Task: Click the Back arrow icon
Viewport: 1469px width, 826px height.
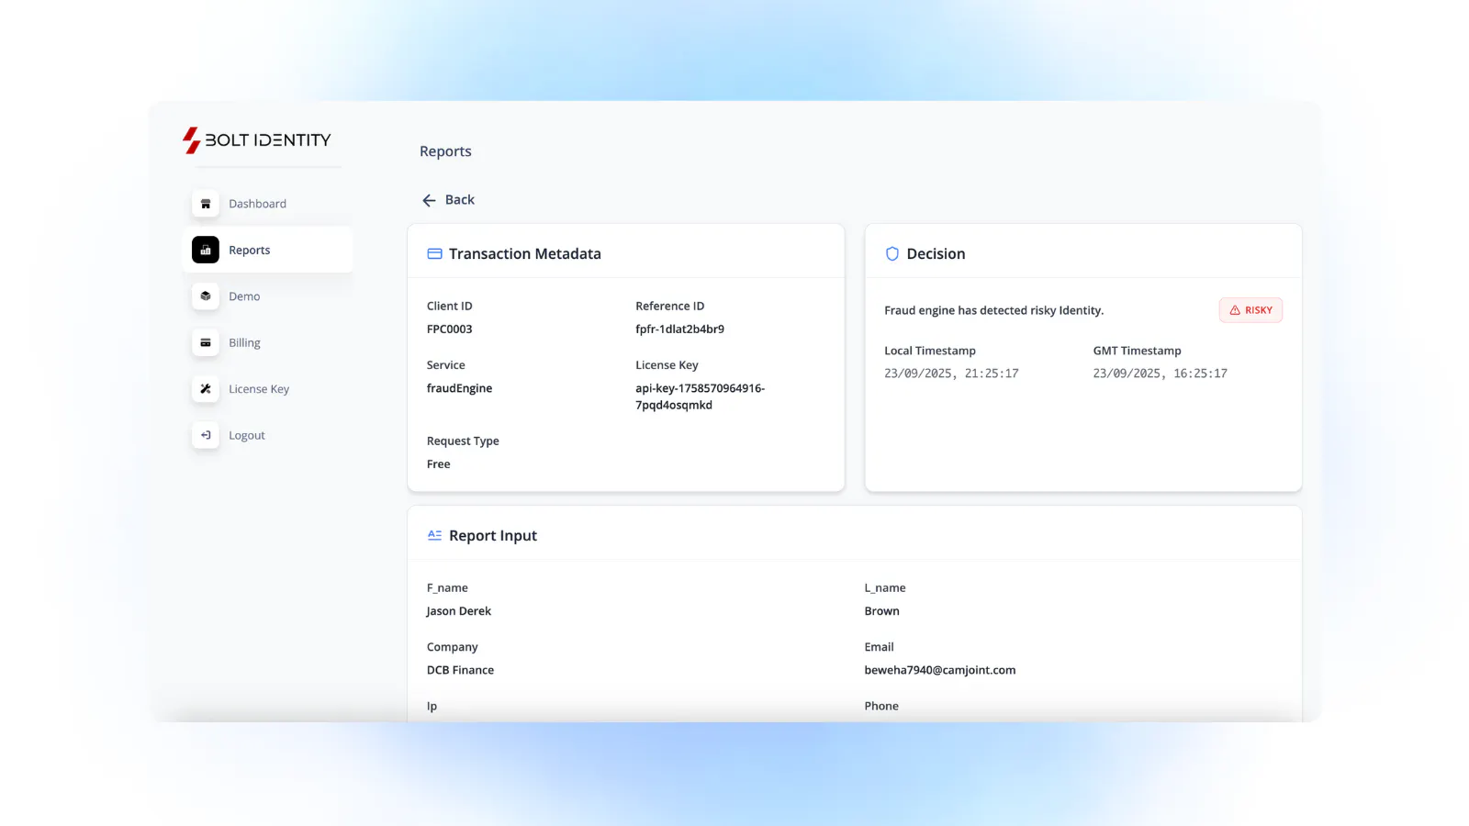Action: [x=429, y=200]
